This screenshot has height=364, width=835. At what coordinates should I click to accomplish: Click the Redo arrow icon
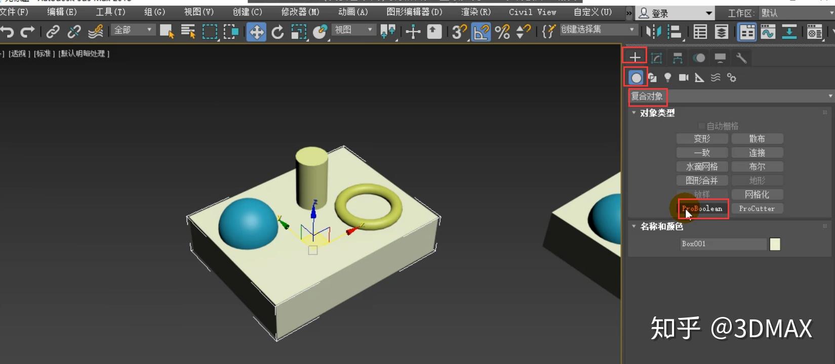[27, 32]
